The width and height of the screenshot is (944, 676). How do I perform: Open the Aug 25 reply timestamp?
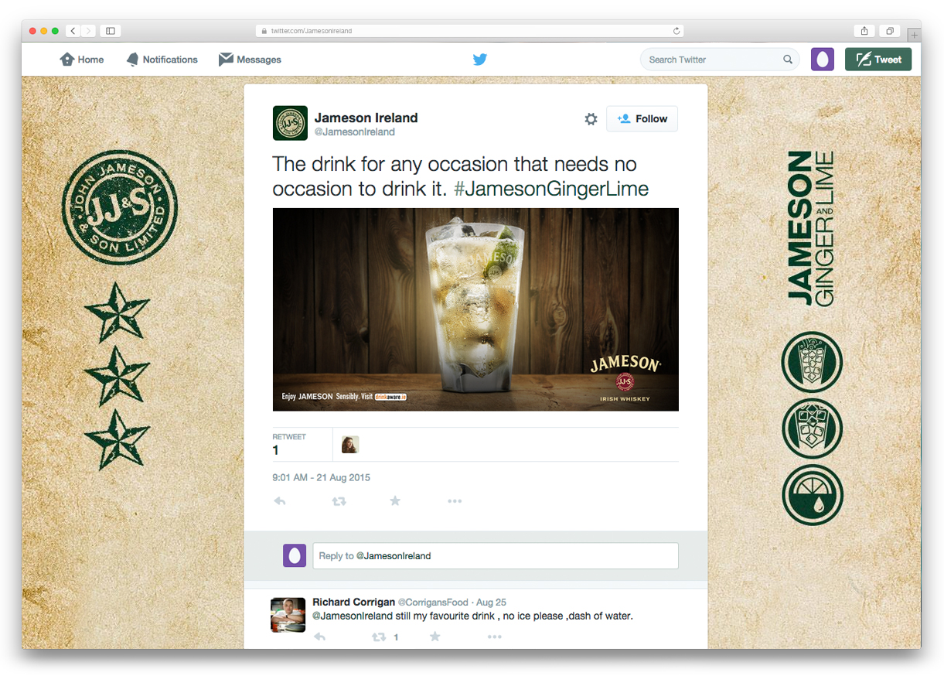click(x=491, y=603)
